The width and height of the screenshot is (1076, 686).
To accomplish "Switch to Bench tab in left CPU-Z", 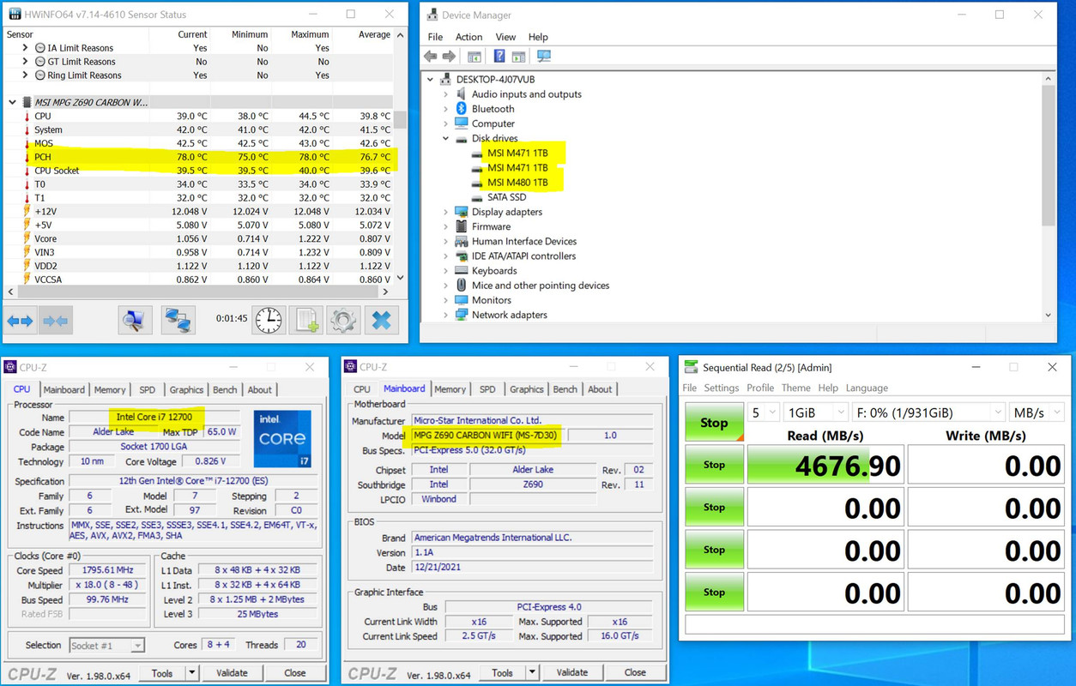I will click(x=225, y=389).
